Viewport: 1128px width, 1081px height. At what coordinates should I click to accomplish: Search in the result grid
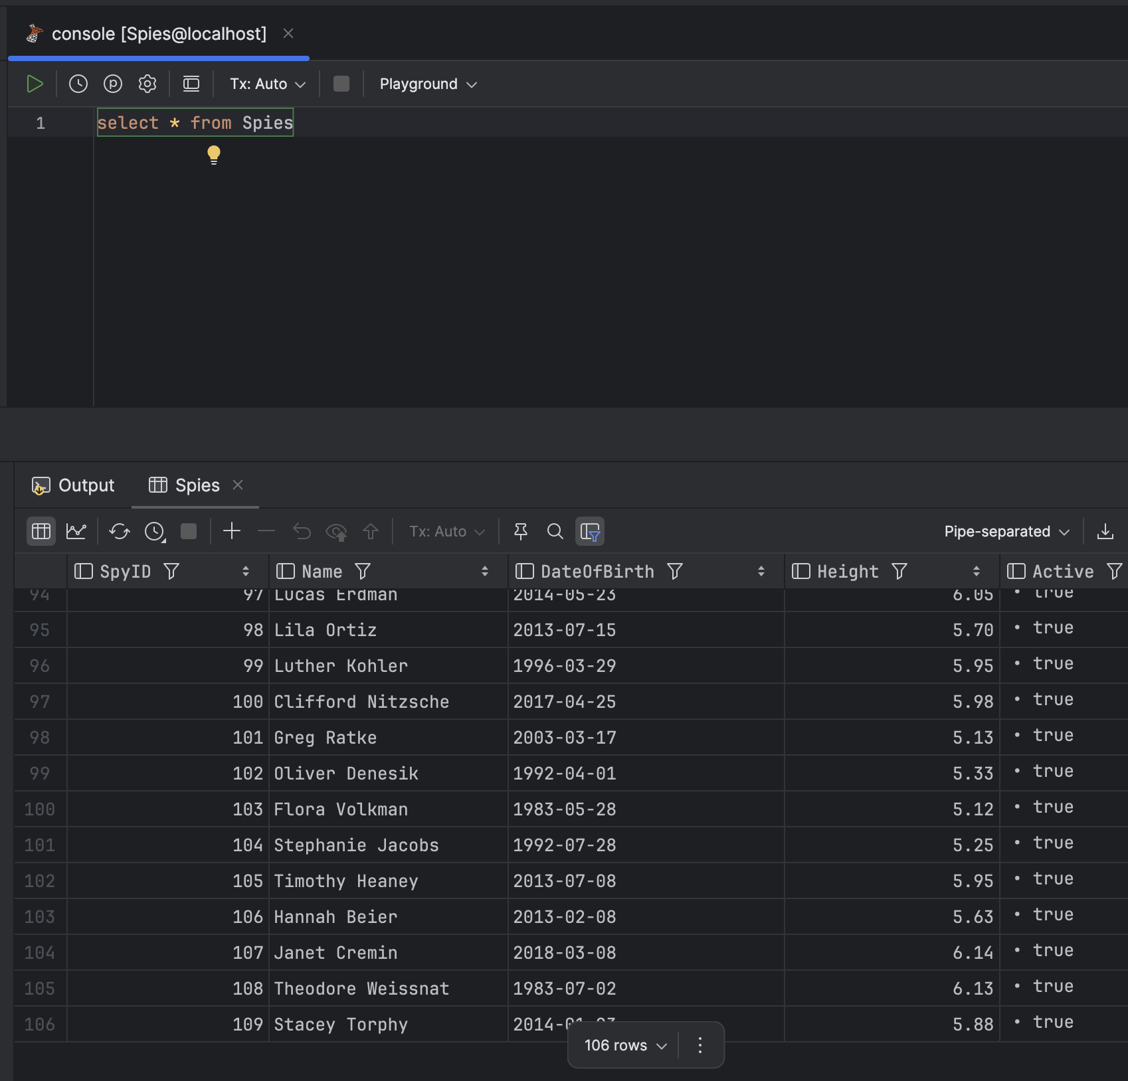click(555, 531)
